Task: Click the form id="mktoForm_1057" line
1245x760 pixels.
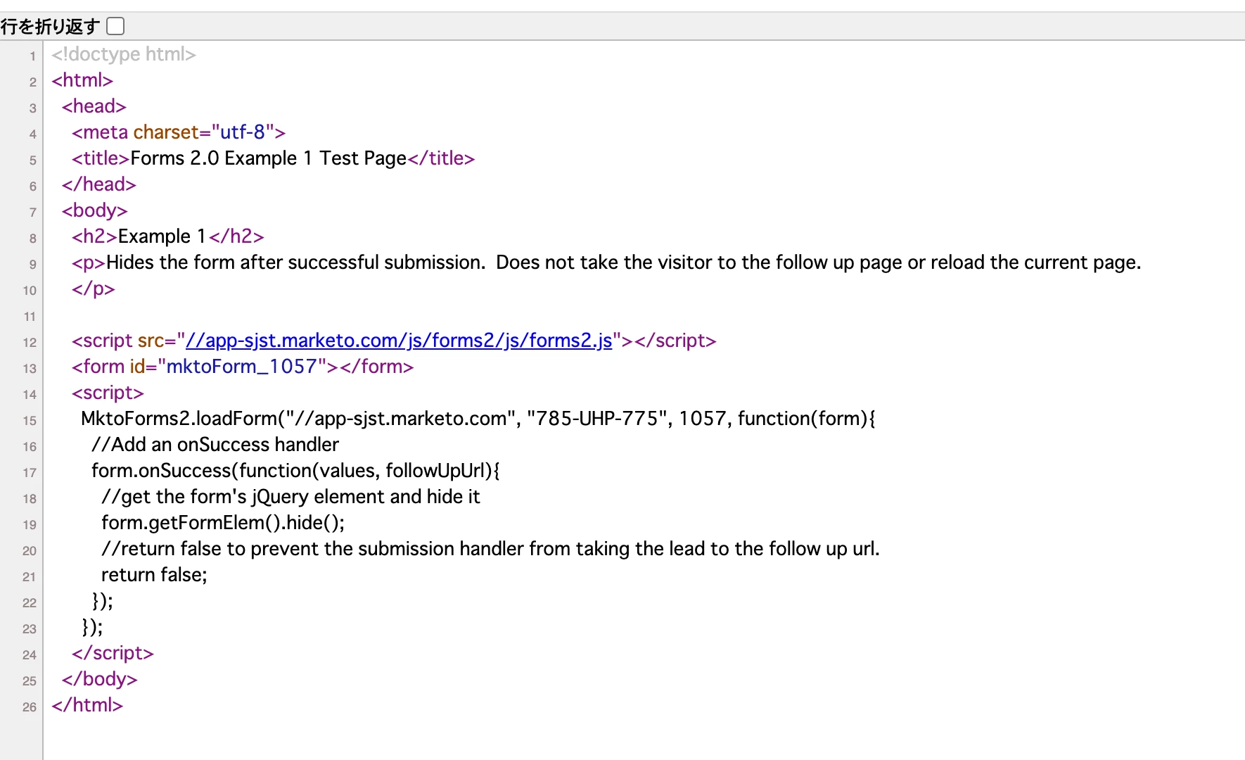Action: 243,367
